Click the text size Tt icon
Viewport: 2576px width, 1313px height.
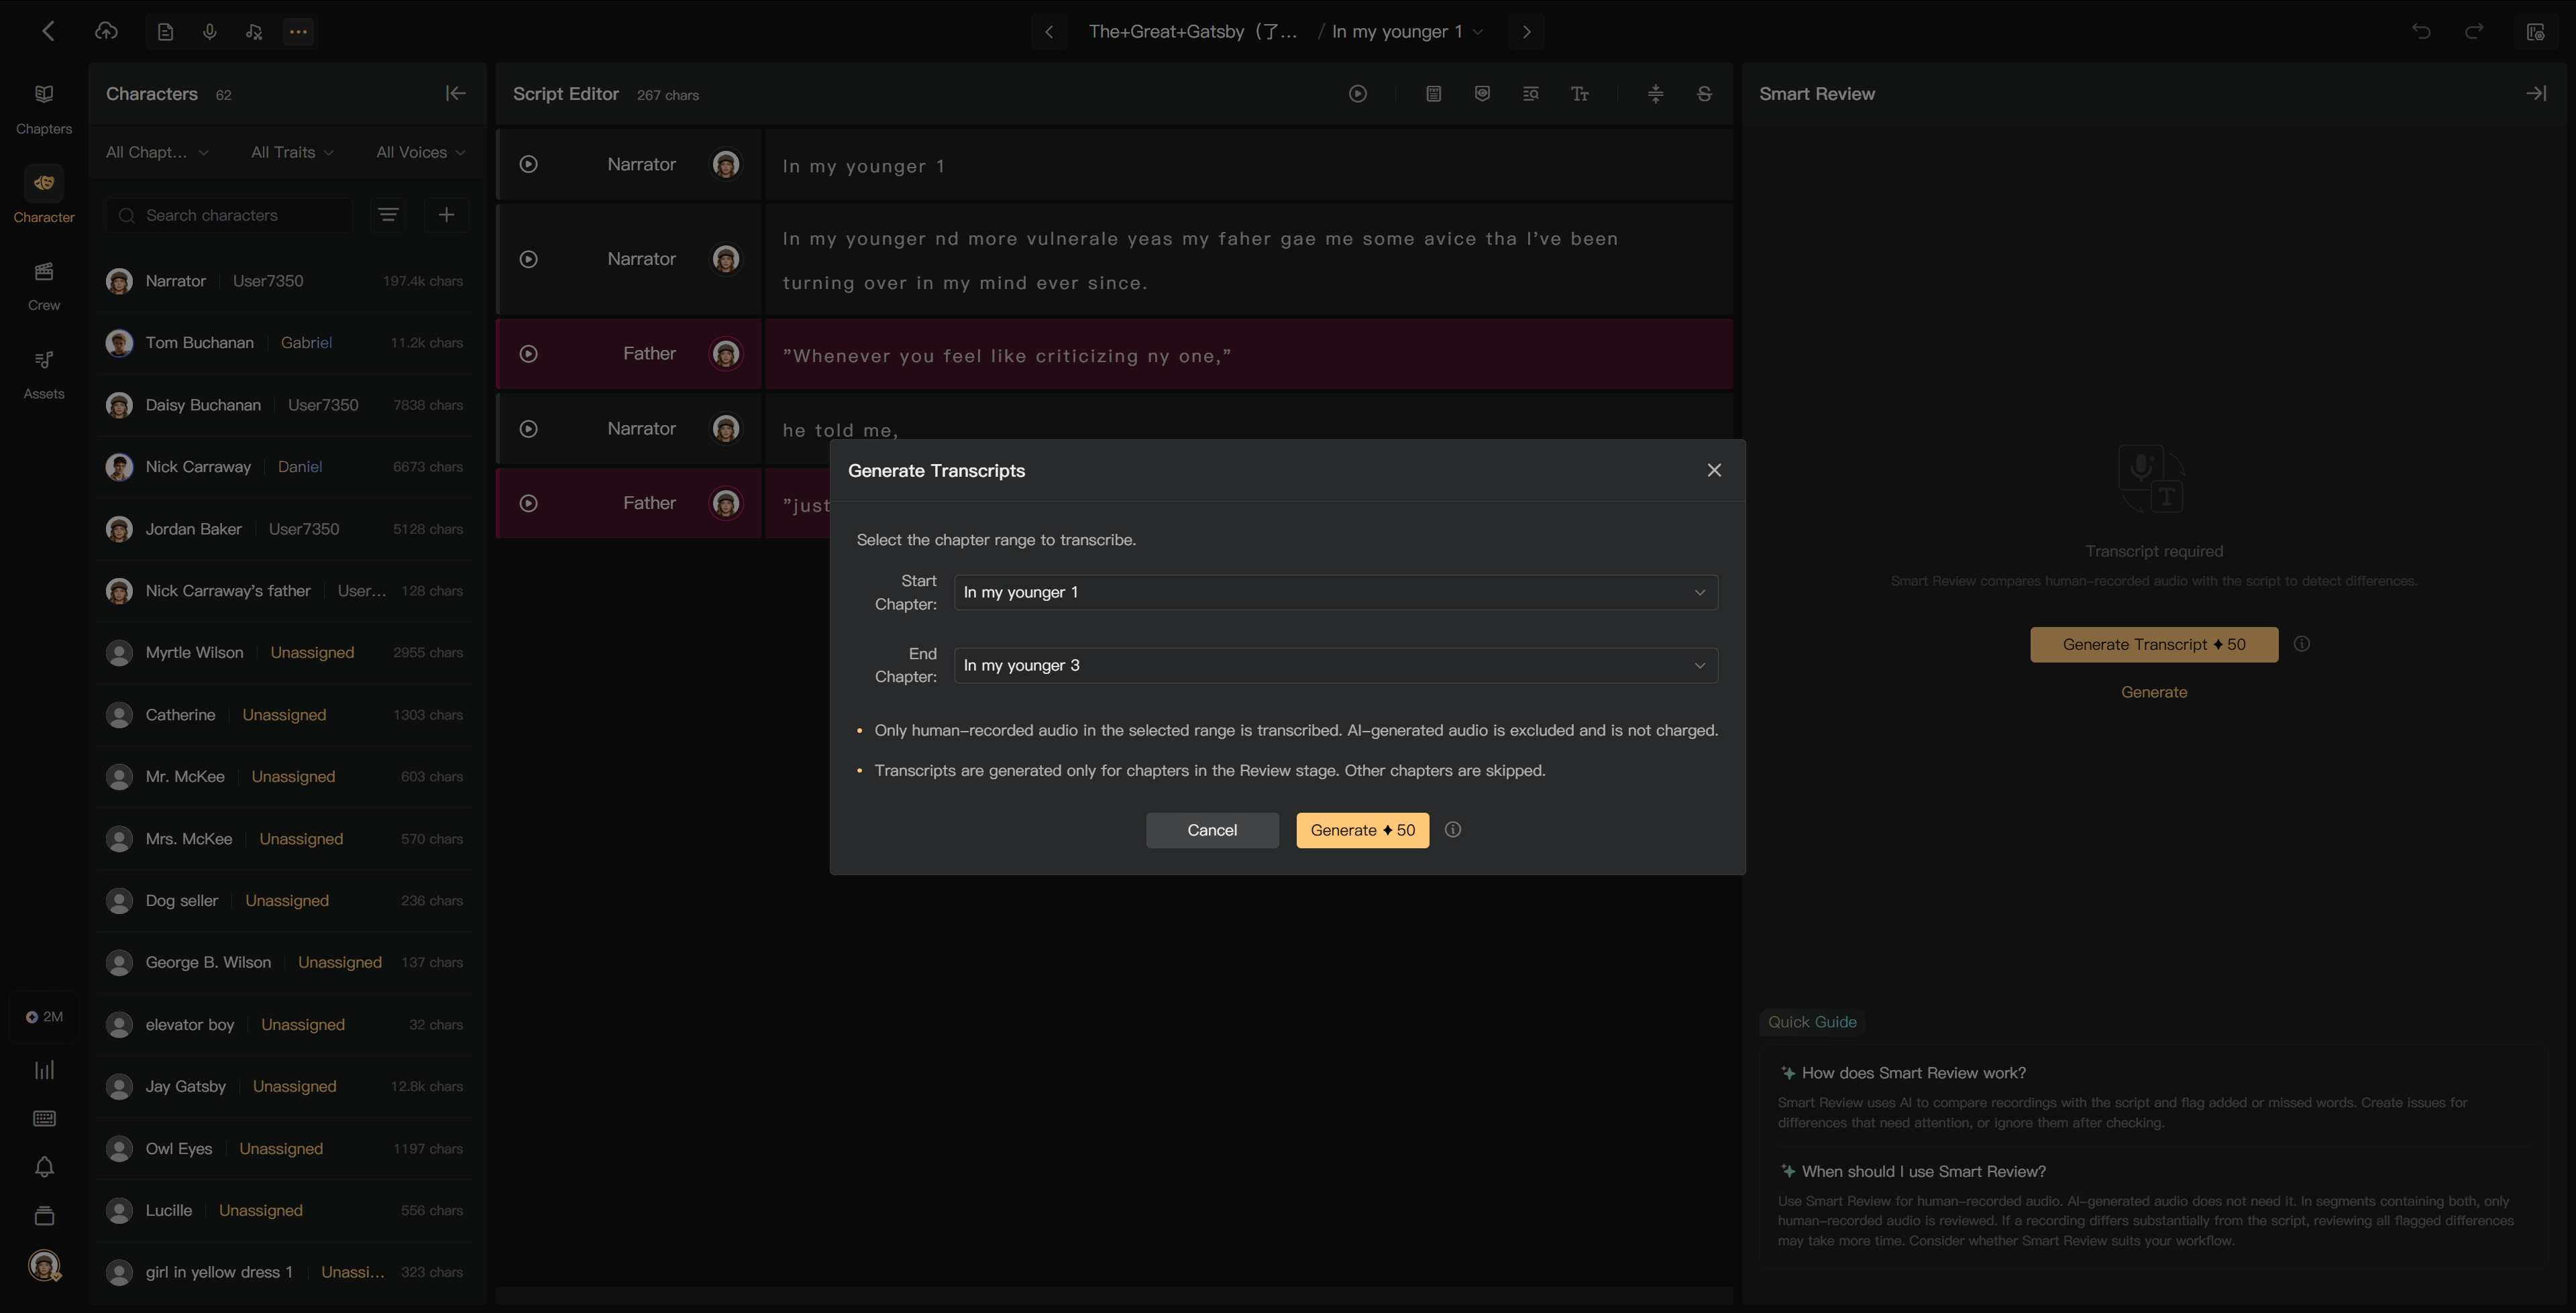[x=1579, y=93]
